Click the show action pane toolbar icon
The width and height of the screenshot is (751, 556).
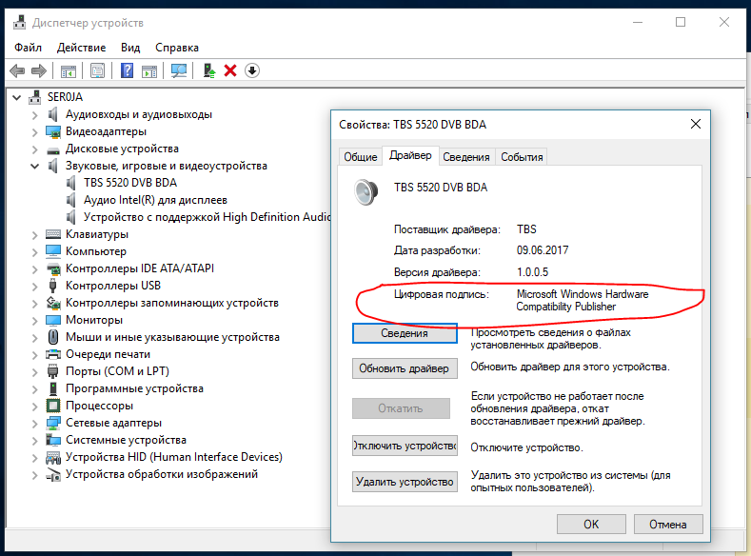point(149,71)
